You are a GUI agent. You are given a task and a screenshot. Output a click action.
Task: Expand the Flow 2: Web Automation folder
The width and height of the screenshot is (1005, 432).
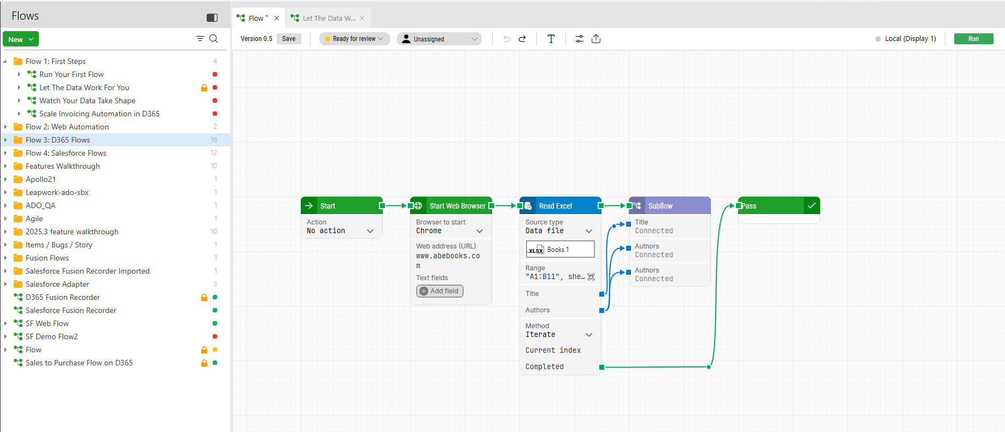(5, 127)
